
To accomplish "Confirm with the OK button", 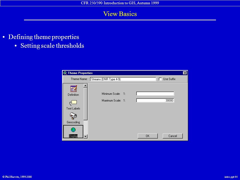I will click(x=147, y=136).
